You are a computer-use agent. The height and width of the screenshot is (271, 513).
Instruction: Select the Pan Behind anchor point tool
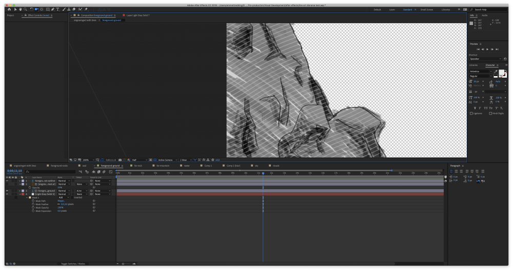[x=42, y=9]
